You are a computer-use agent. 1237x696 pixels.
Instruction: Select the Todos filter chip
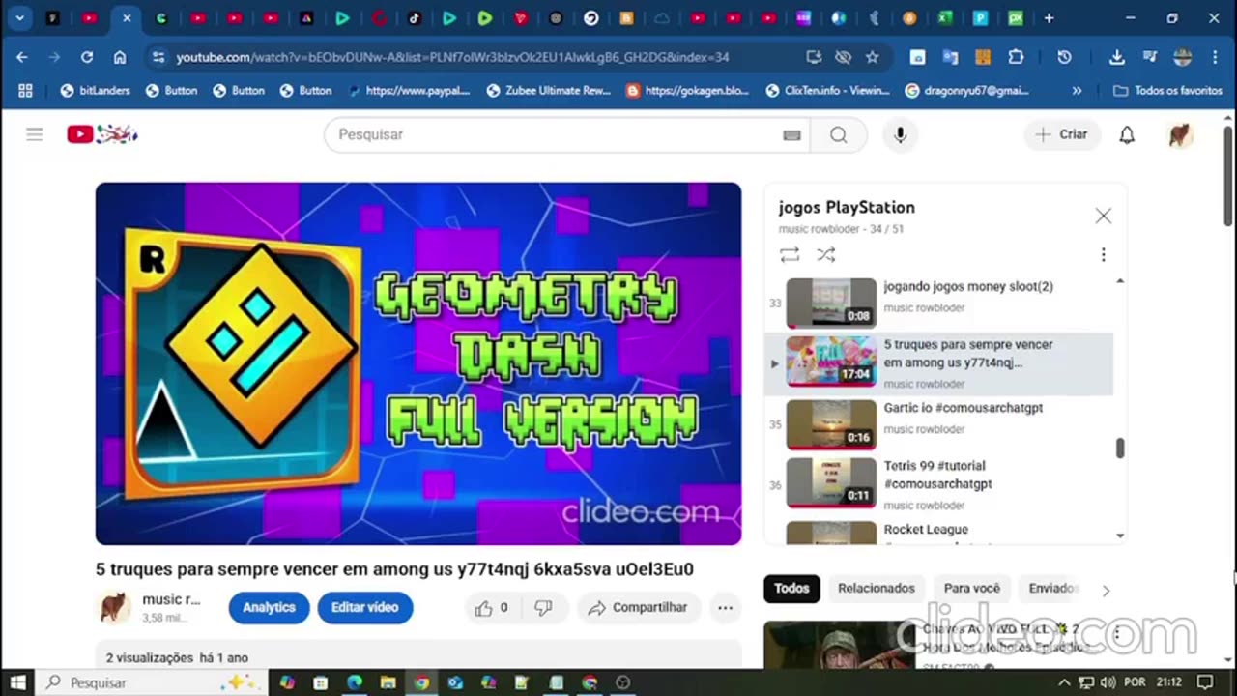pyautogui.click(x=791, y=588)
